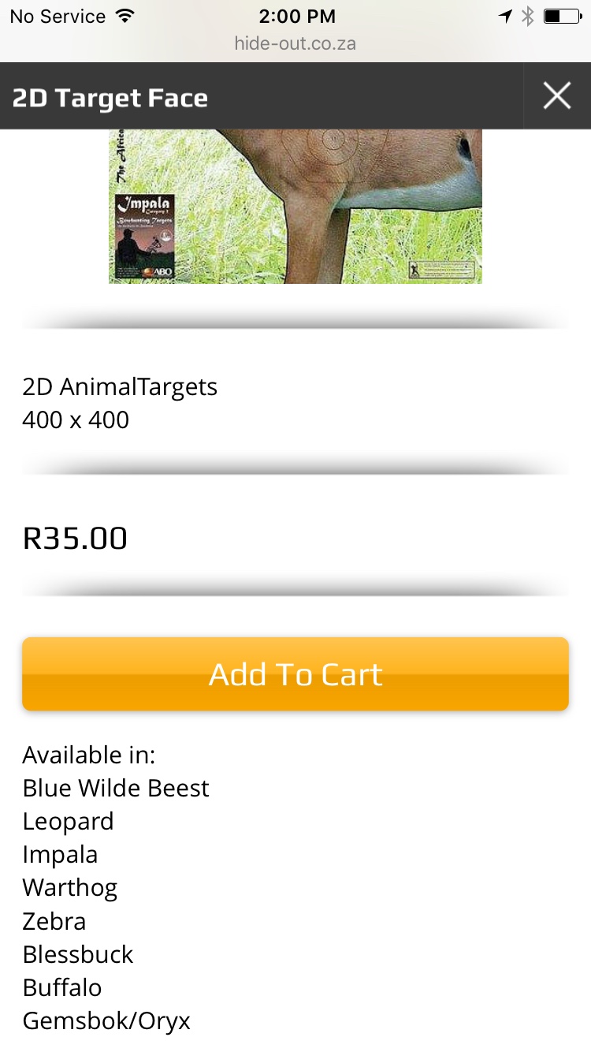Pick Blessbuck in the available list

click(78, 954)
